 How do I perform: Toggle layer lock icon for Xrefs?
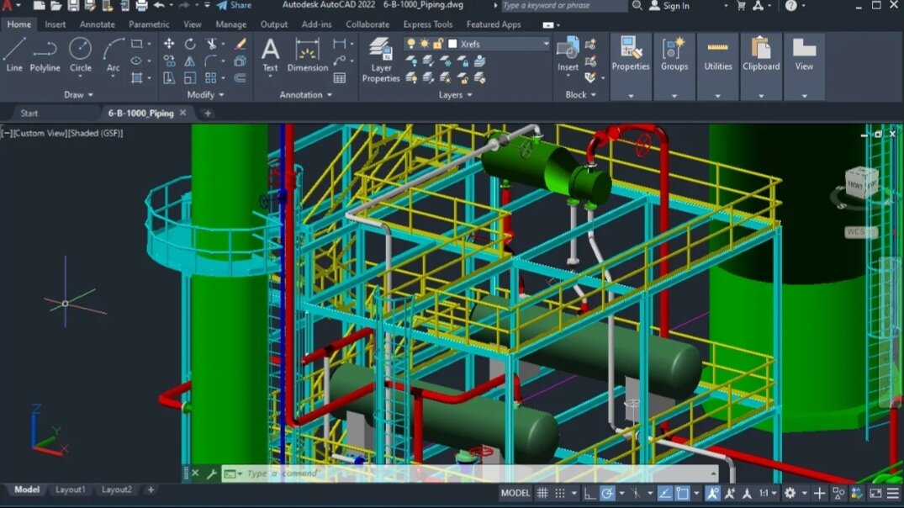[437, 44]
